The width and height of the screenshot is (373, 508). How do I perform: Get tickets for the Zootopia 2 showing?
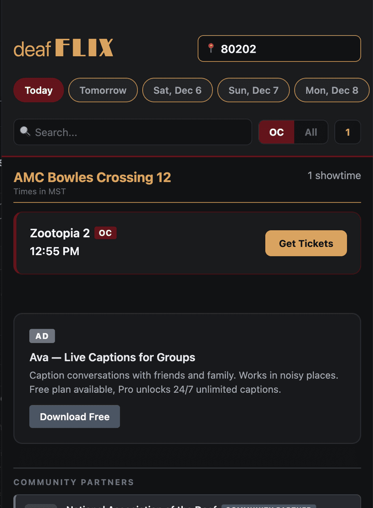pyautogui.click(x=306, y=243)
